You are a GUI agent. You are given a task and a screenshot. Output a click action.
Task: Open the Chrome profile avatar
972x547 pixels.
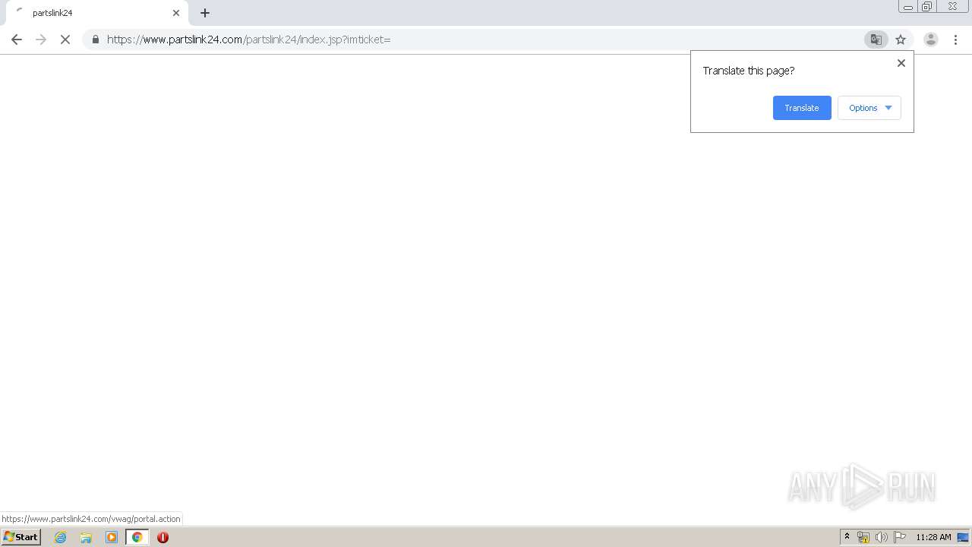(930, 40)
